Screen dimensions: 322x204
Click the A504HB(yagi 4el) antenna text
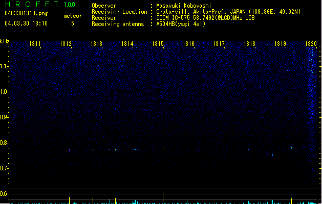click(181, 24)
